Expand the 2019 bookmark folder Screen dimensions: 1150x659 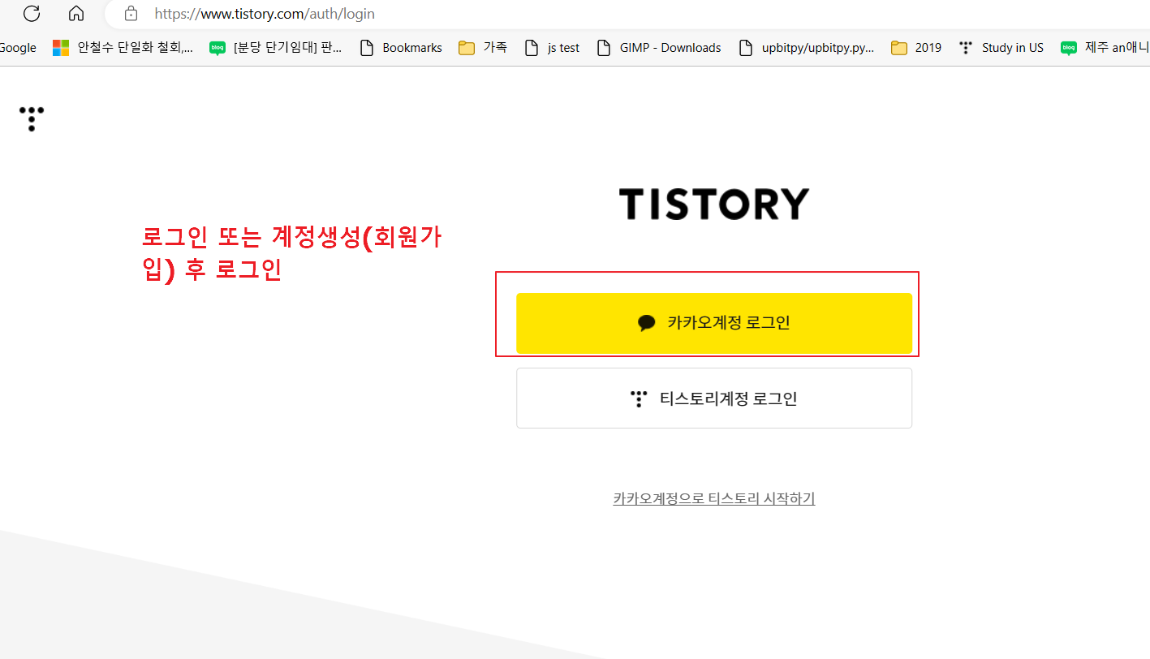click(x=916, y=48)
